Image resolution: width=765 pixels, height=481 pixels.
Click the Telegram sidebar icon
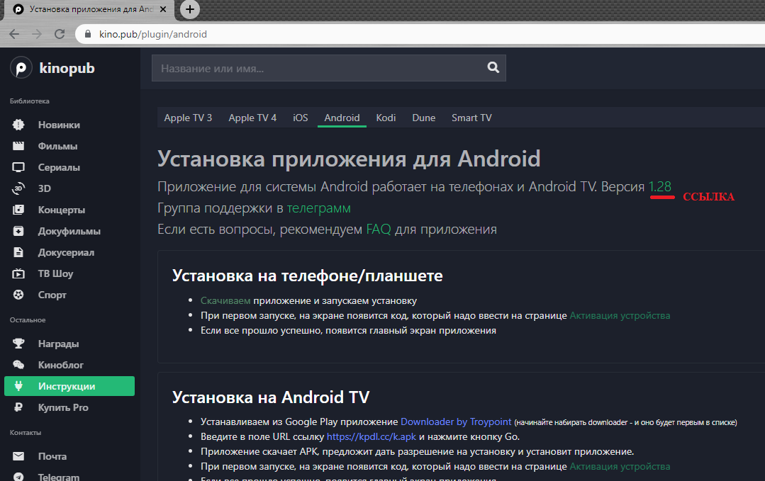[x=18, y=477]
